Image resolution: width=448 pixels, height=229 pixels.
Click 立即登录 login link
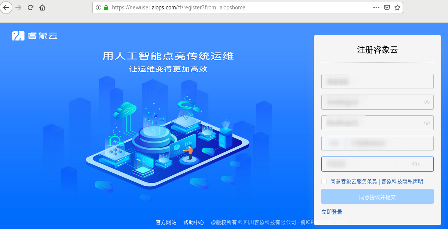pyautogui.click(x=332, y=212)
